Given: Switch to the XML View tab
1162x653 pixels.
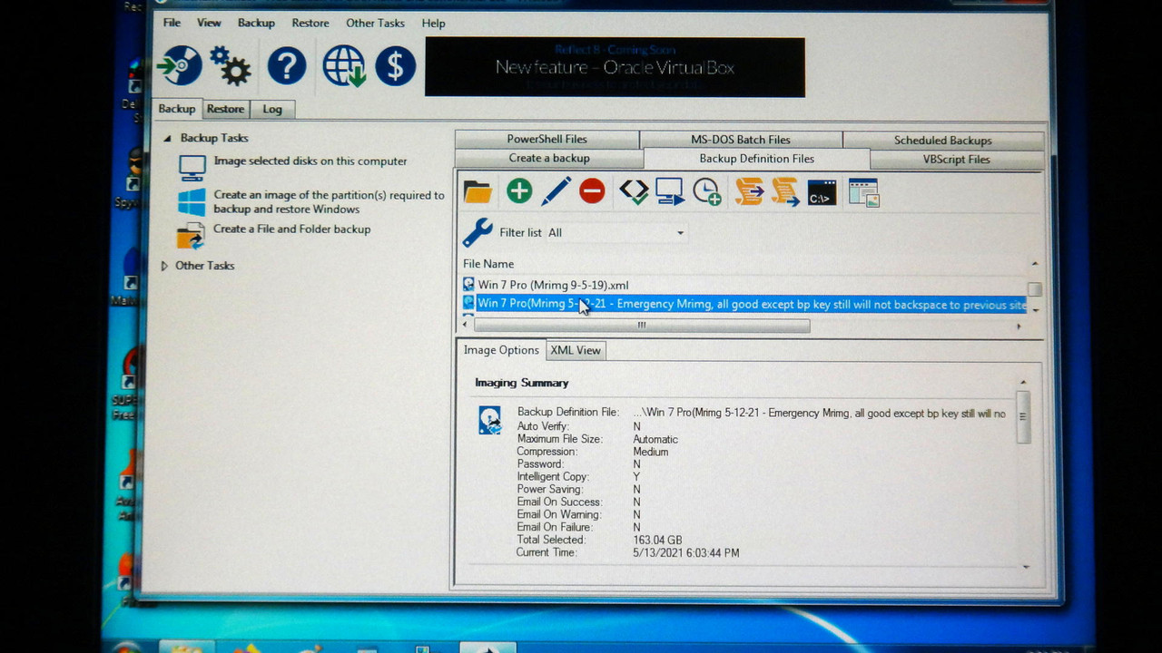Looking at the screenshot, I should click(576, 350).
